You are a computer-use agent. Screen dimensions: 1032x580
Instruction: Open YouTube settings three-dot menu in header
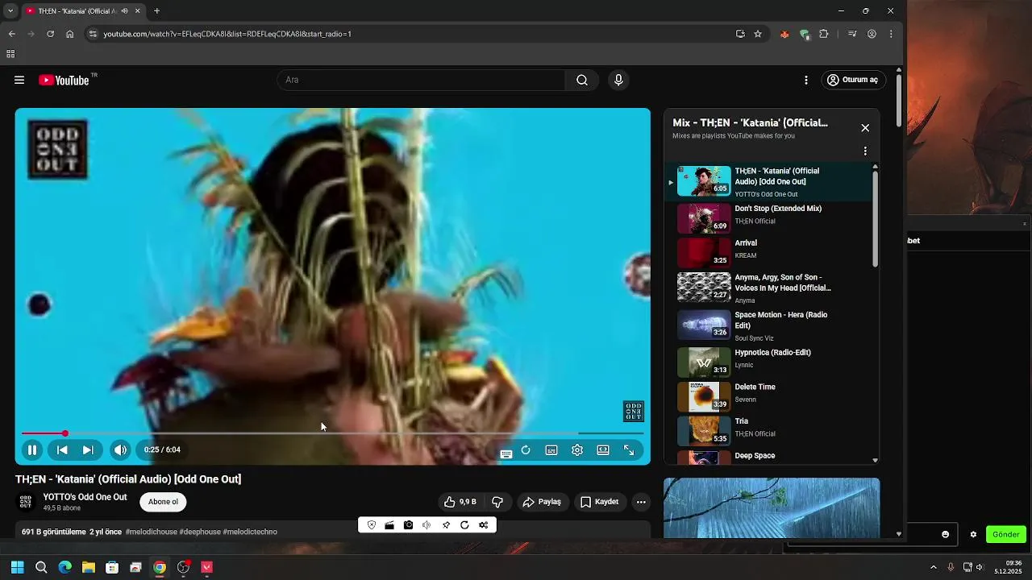click(x=805, y=80)
